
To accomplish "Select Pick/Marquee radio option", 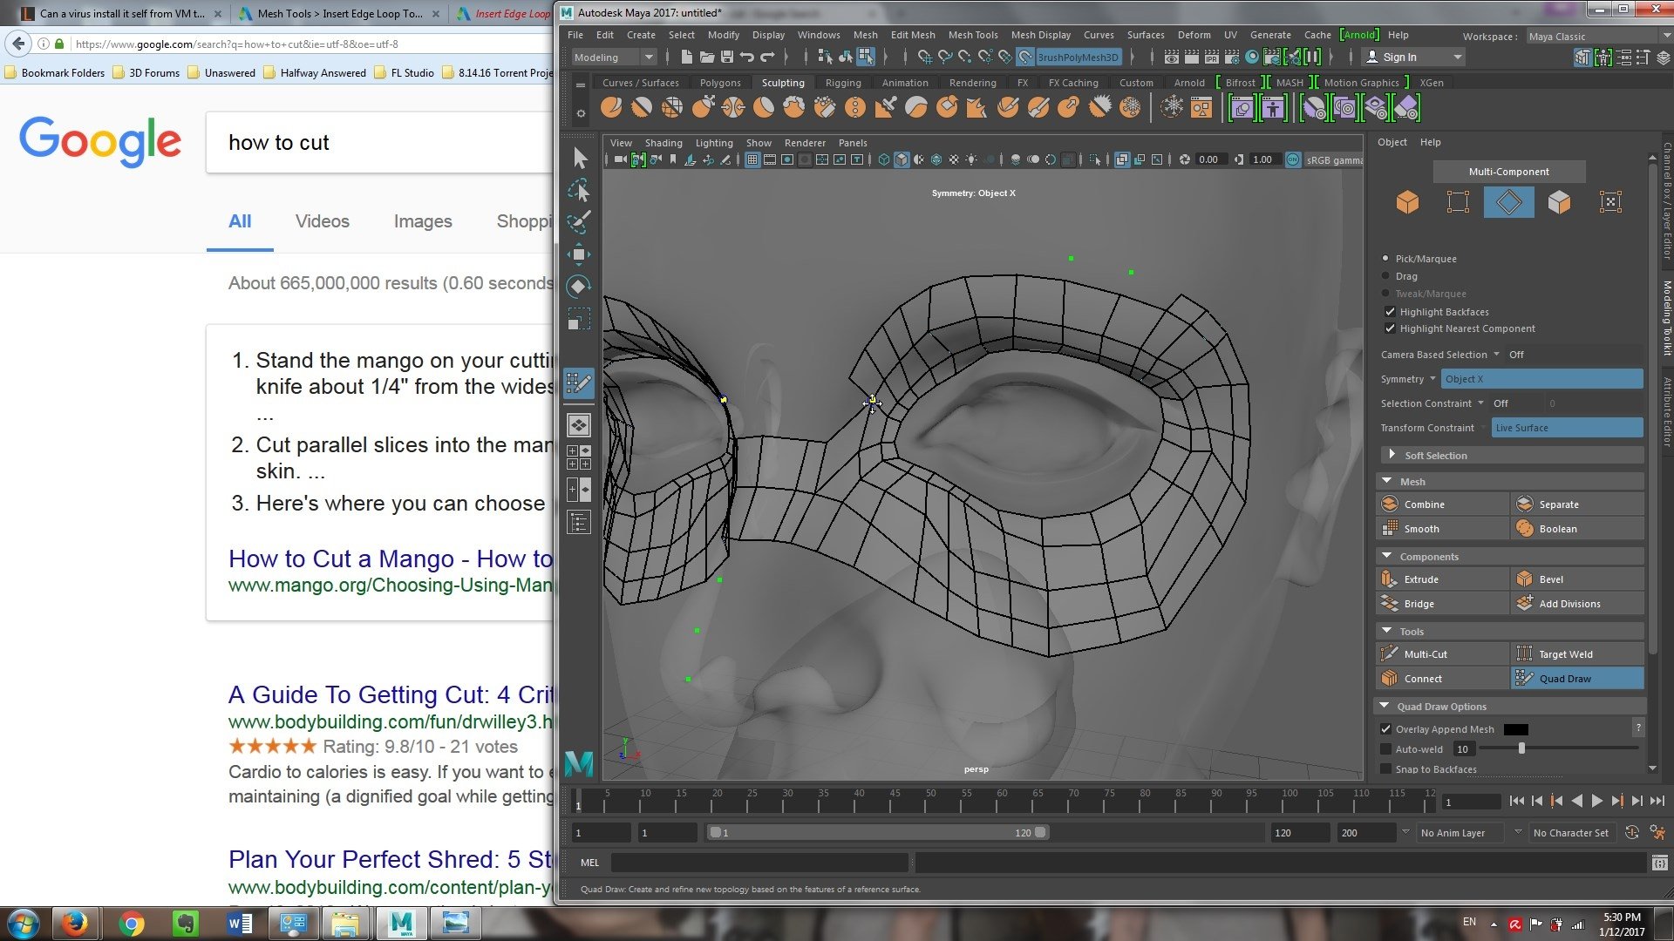I will pos(1385,259).
